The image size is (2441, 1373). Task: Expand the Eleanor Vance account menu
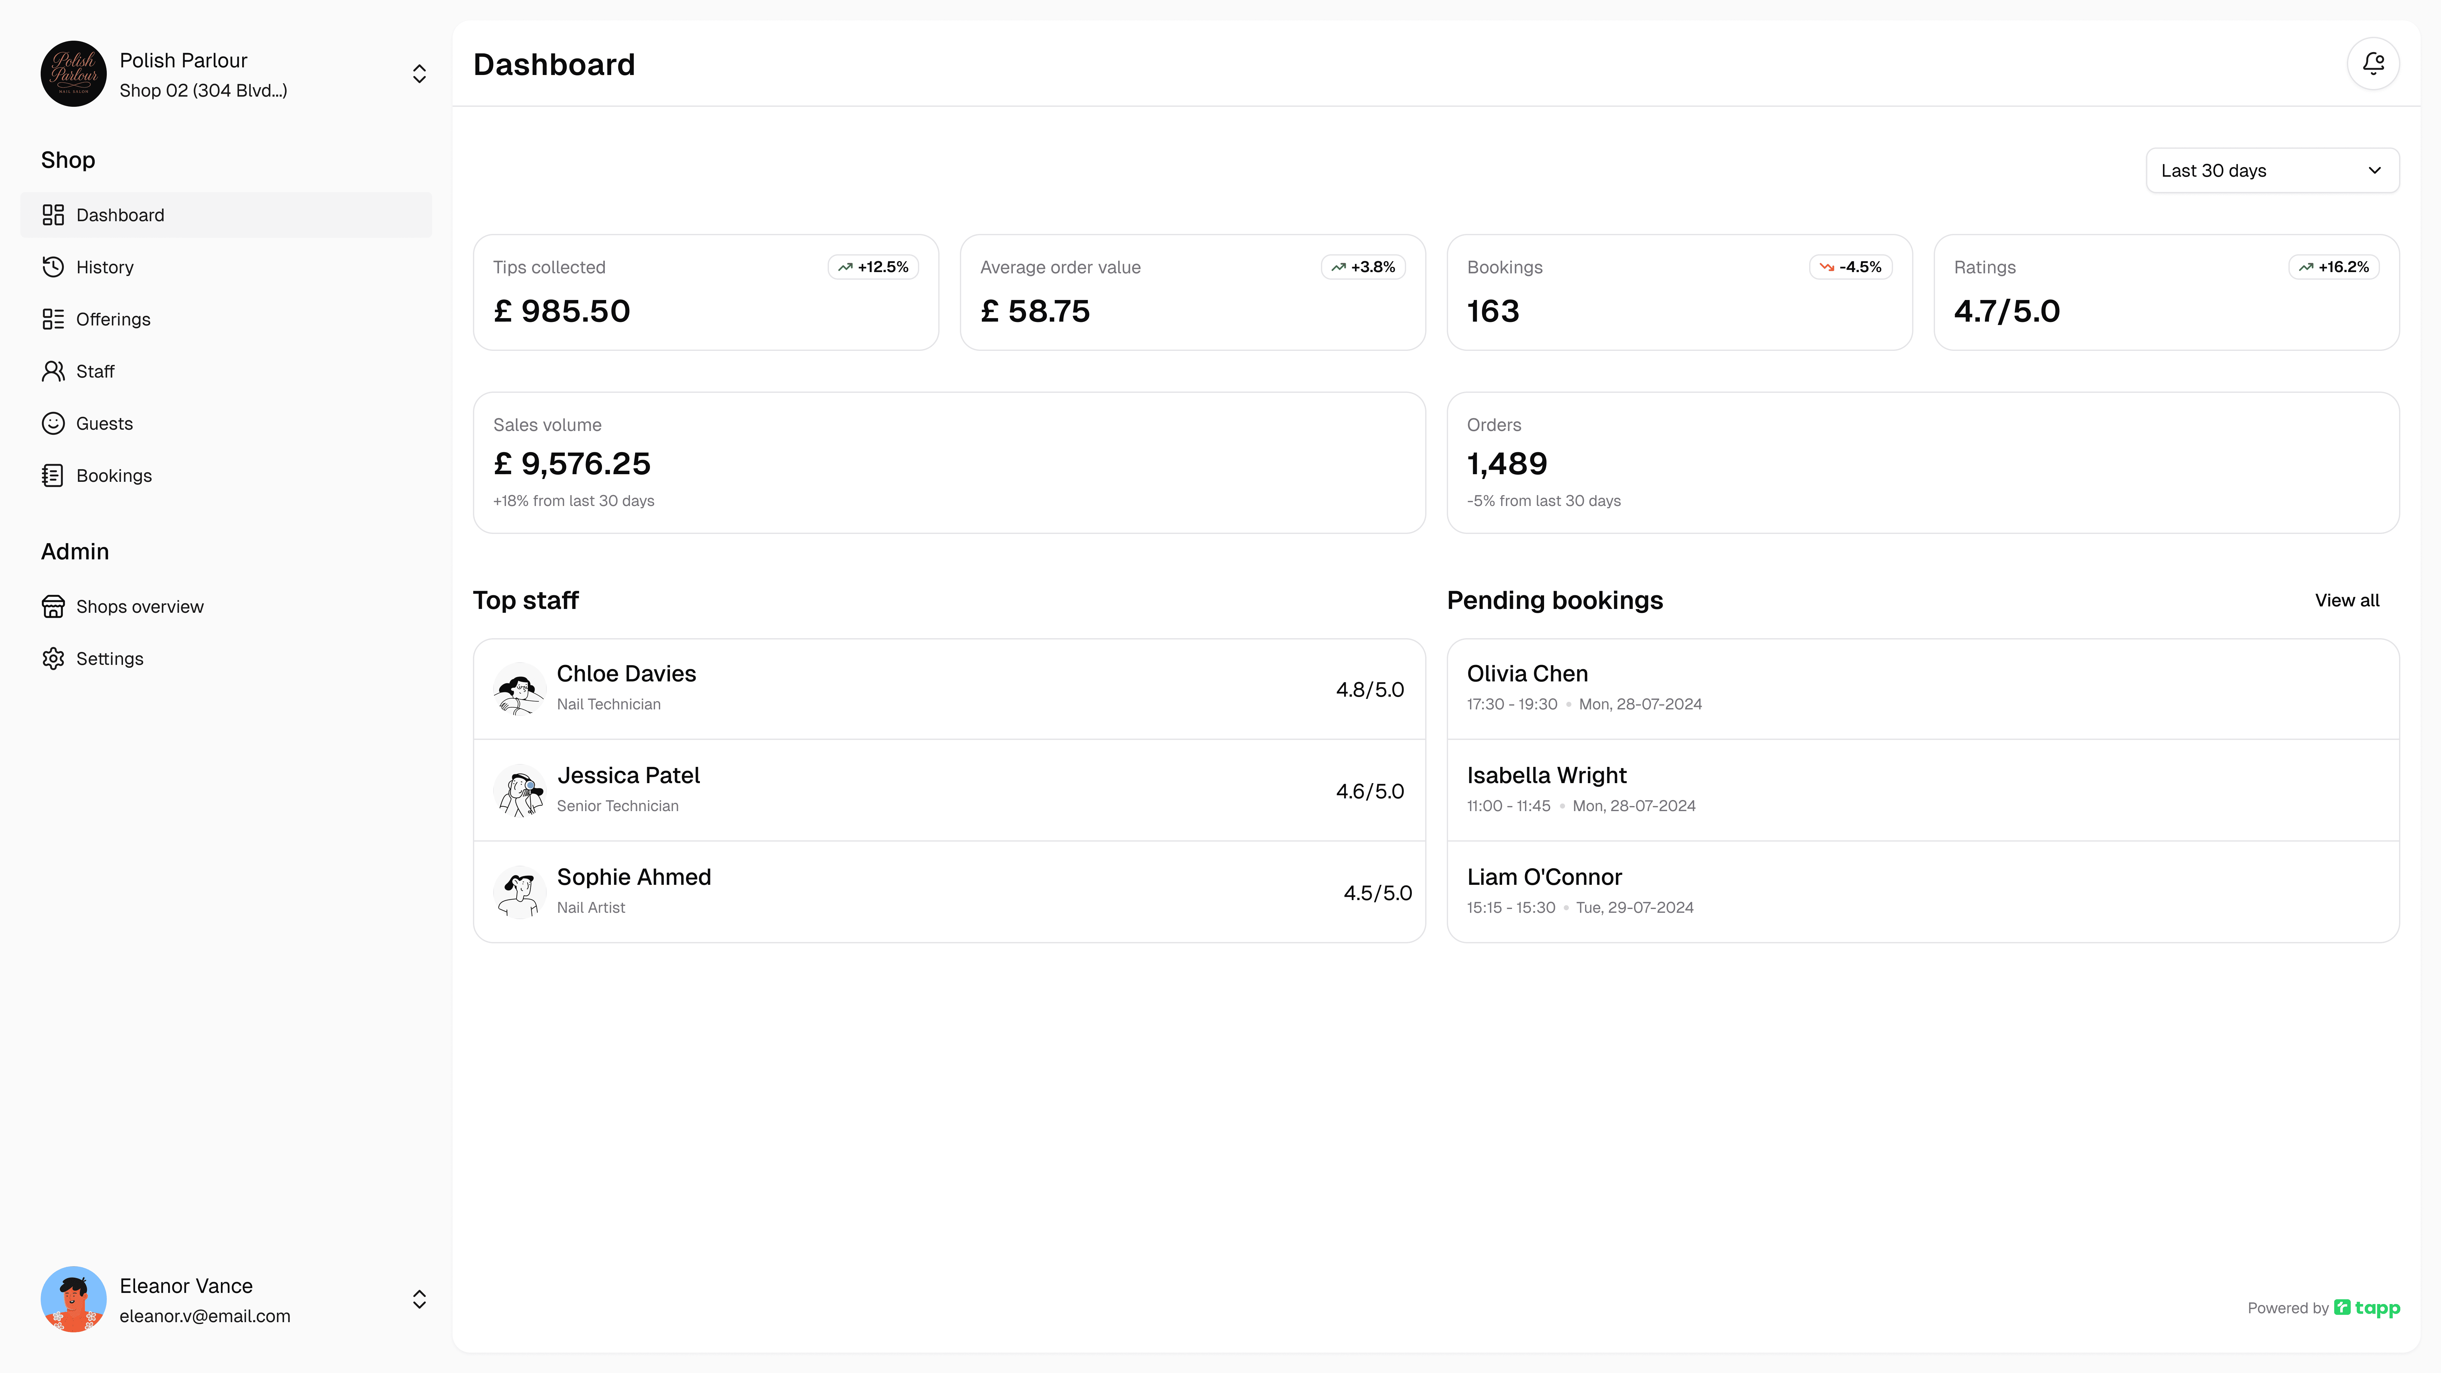pyautogui.click(x=419, y=1299)
